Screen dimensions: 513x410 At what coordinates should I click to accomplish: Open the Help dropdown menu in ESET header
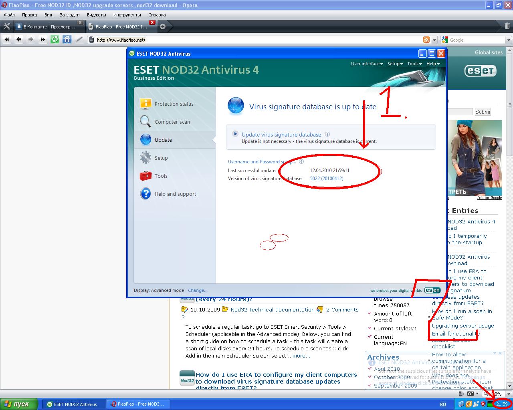[433, 64]
